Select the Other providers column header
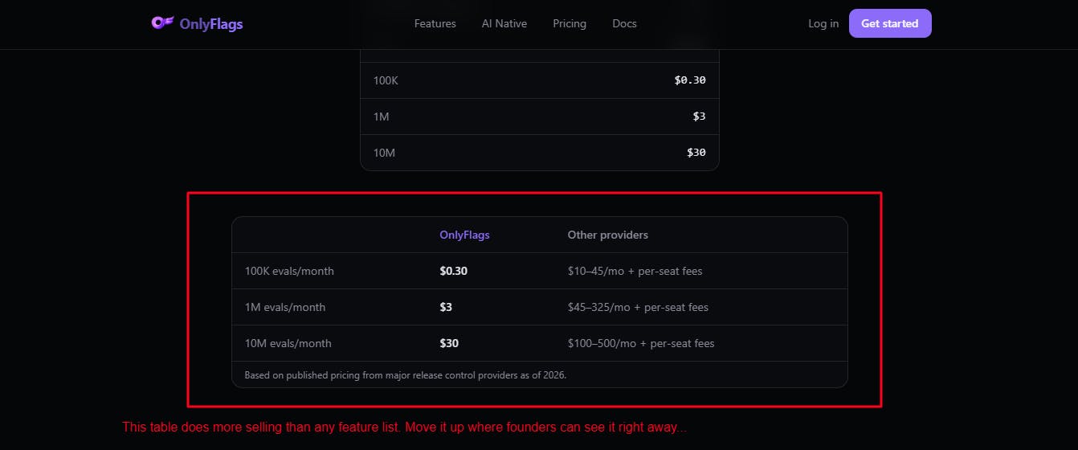 click(x=608, y=235)
